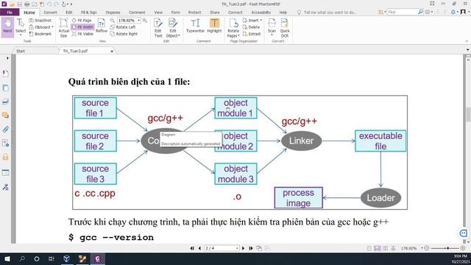Go to the first page
This screenshot has width=471, height=265.
point(192,248)
